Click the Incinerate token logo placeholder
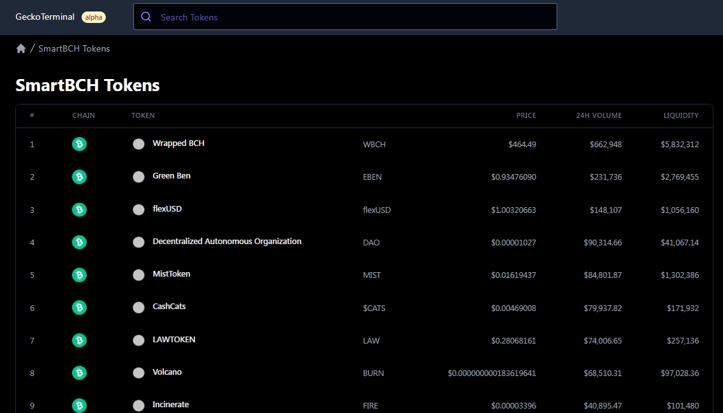The height and width of the screenshot is (413, 723). coord(139,405)
